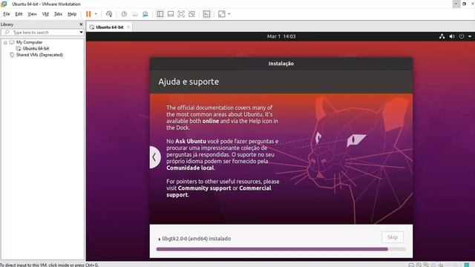Enter full screen mode icon
Screen dimensions: 475x267
181,14
